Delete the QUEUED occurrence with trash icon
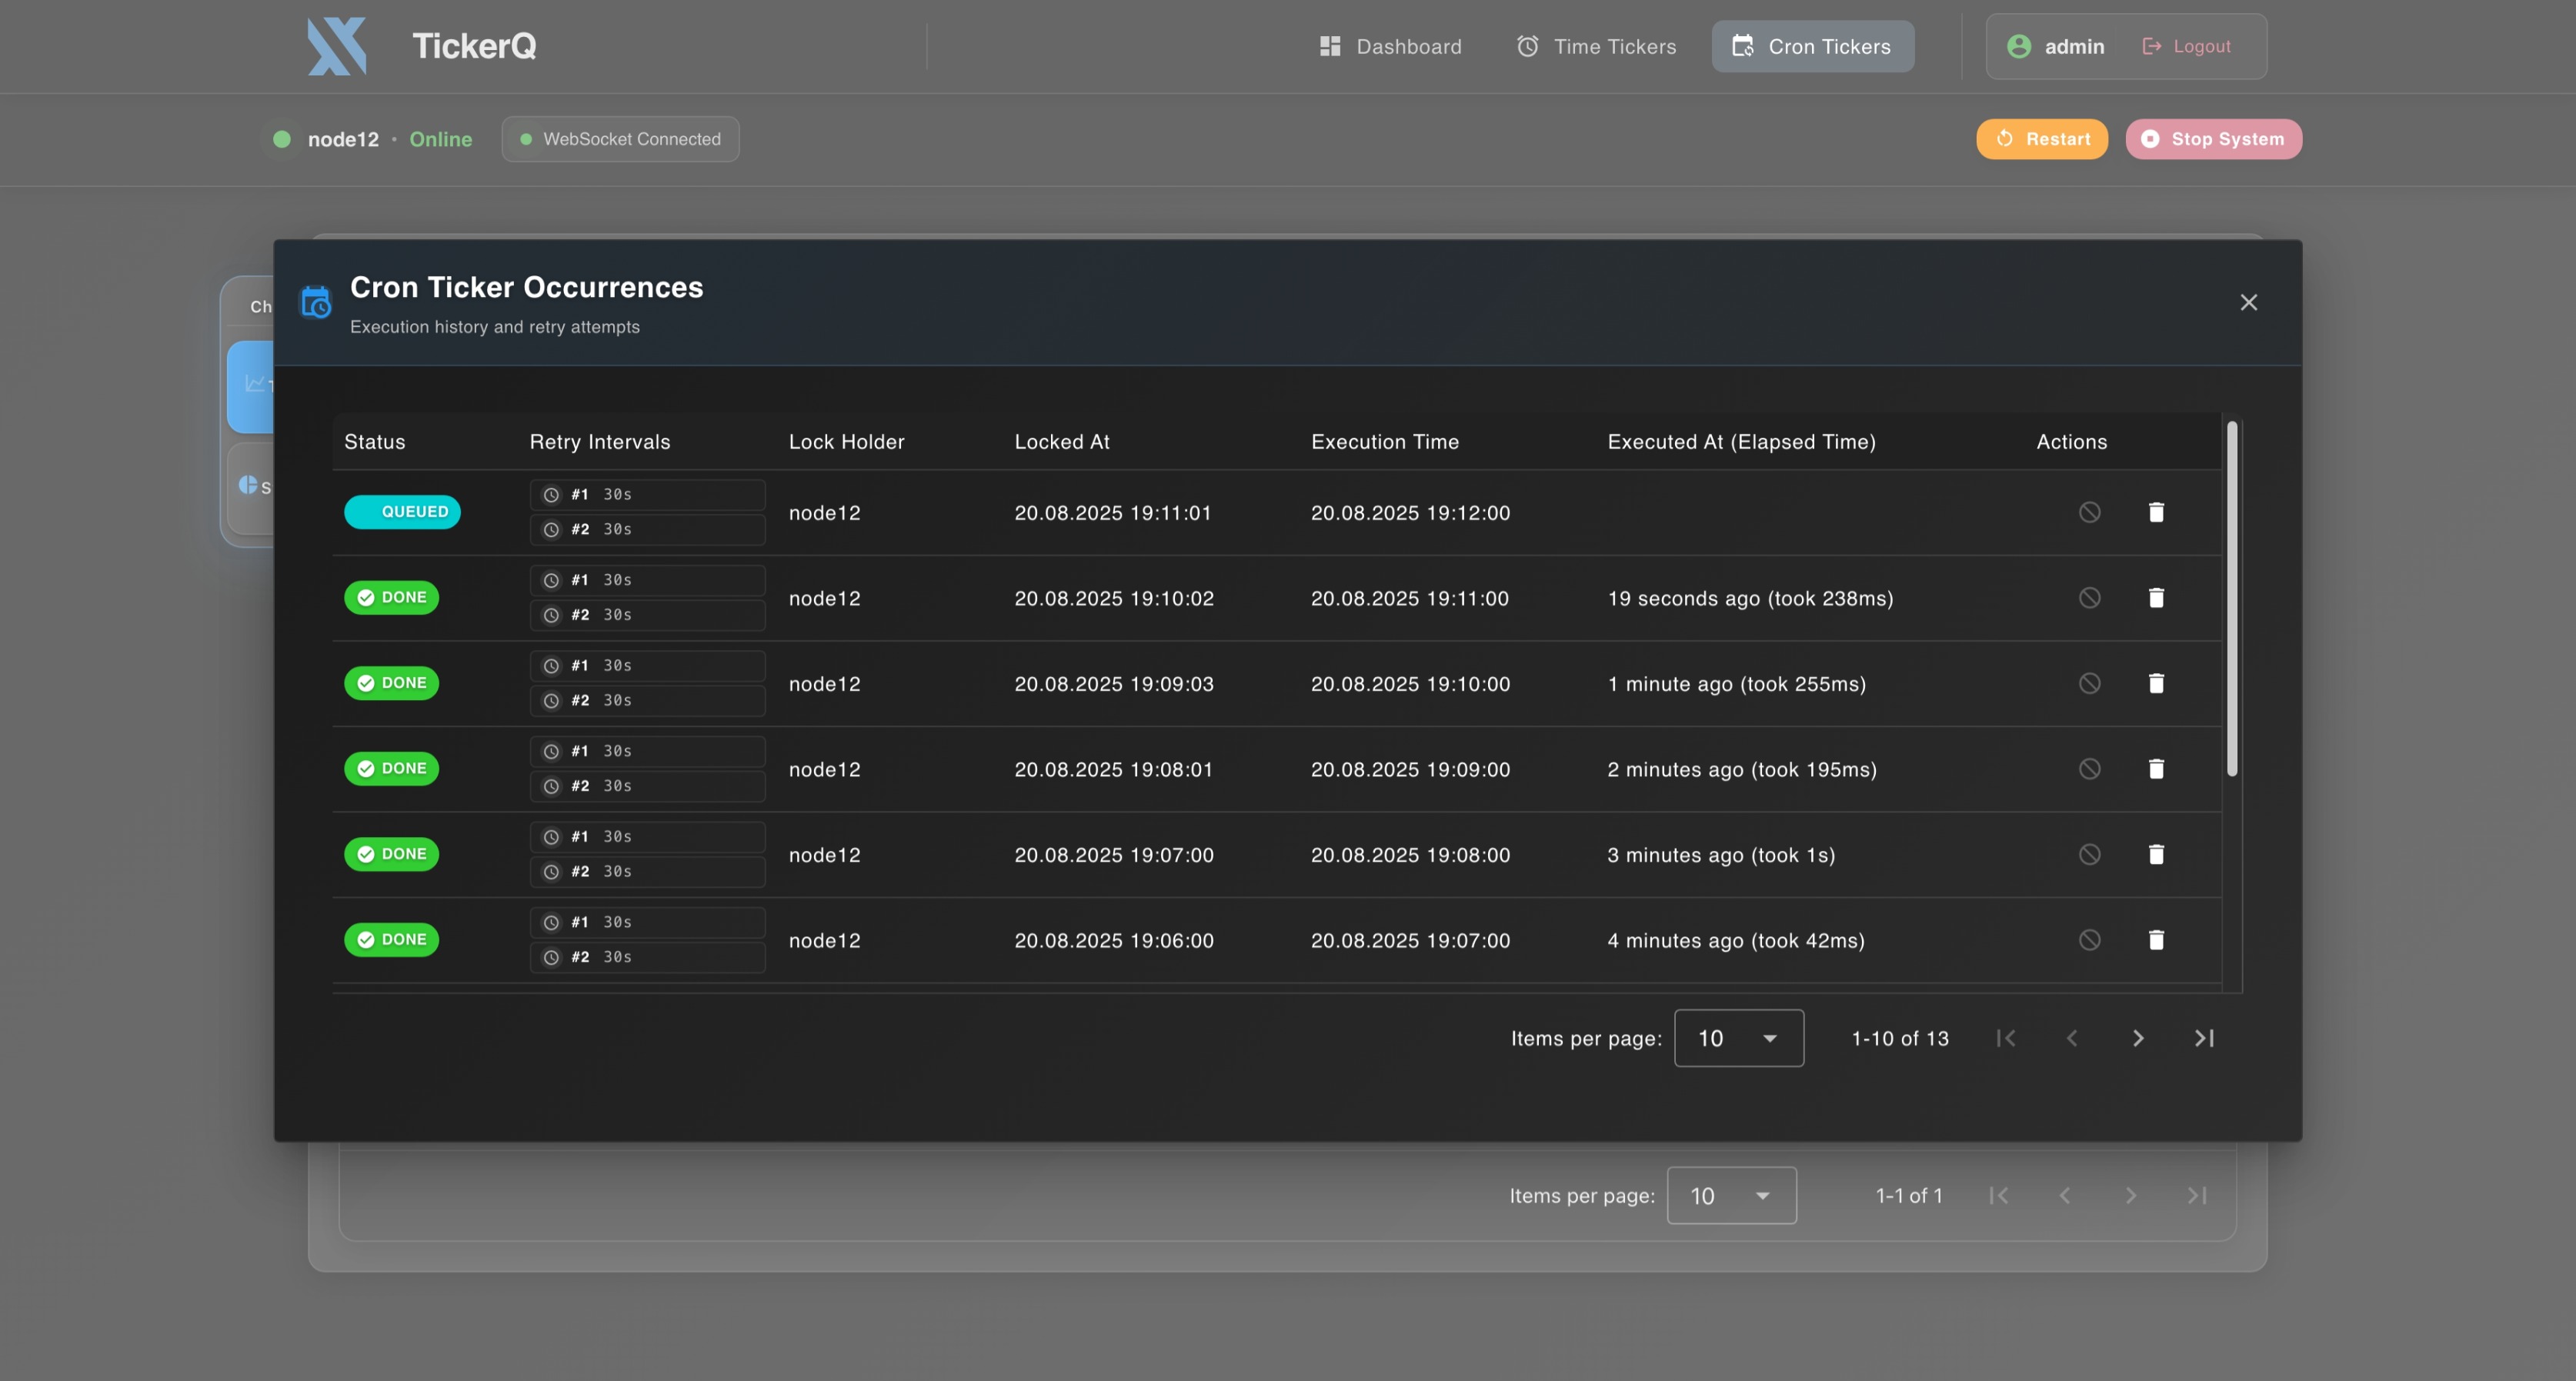 click(2156, 512)
